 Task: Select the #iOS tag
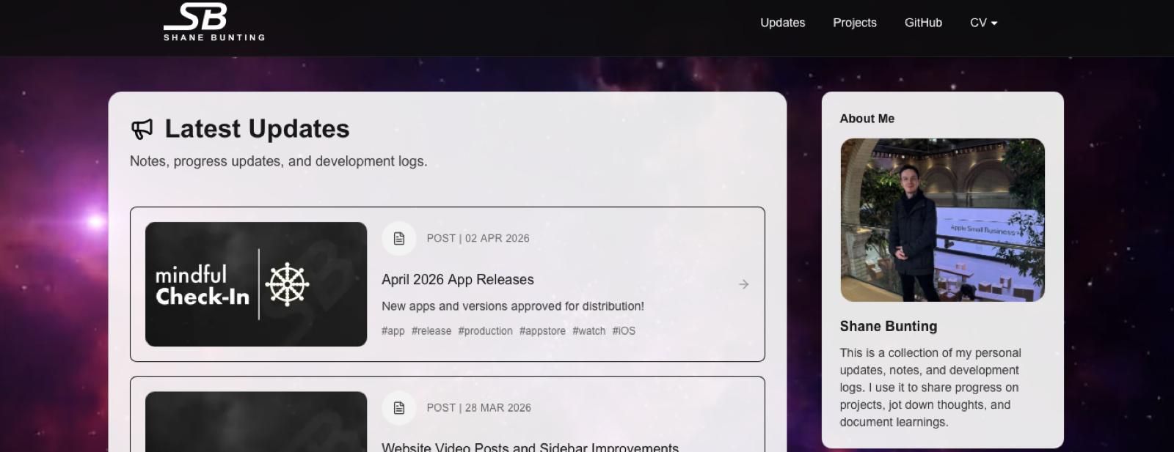624,331
